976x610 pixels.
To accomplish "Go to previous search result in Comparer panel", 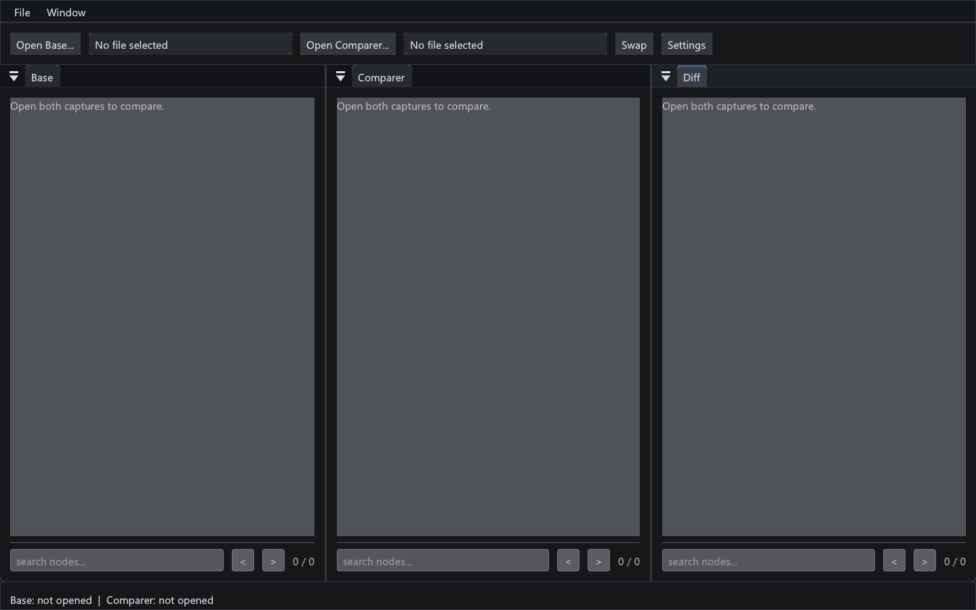I will (568, 561).
